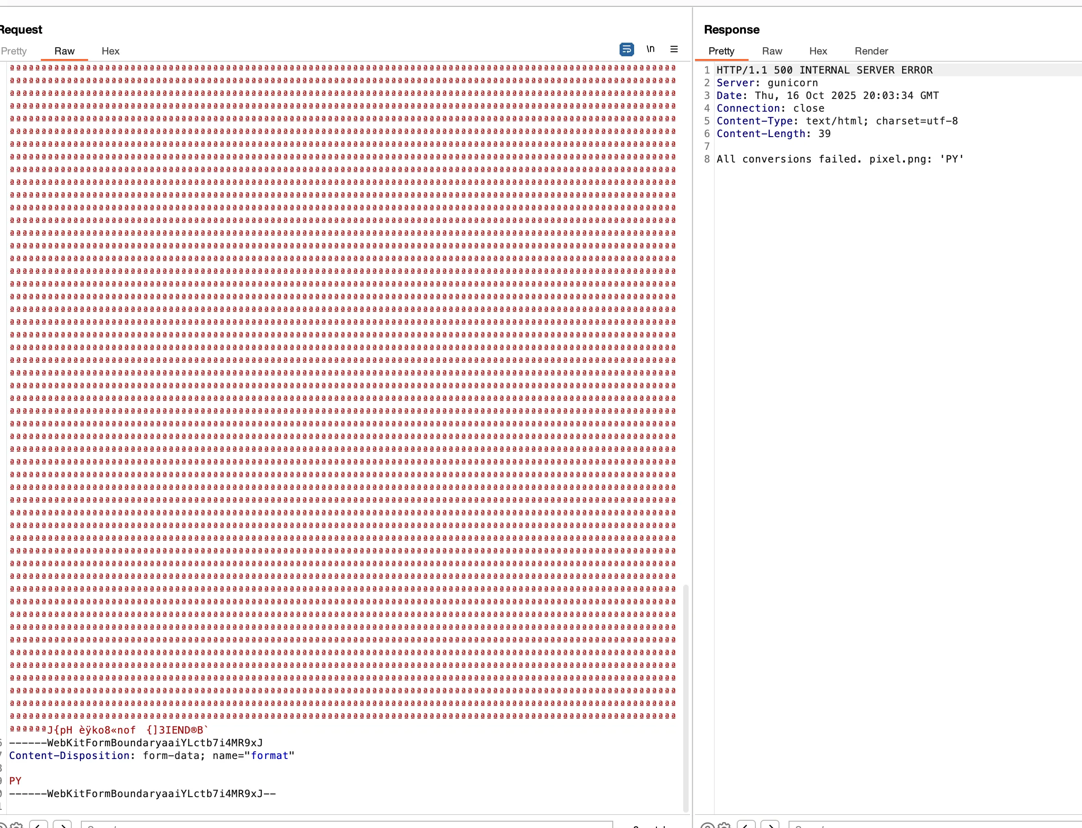Click the next match arrow under the request
The image size is (1082, 828).
coord(63,826)
